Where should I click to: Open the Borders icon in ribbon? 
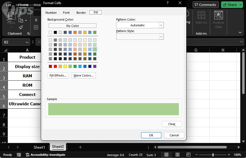36,27
